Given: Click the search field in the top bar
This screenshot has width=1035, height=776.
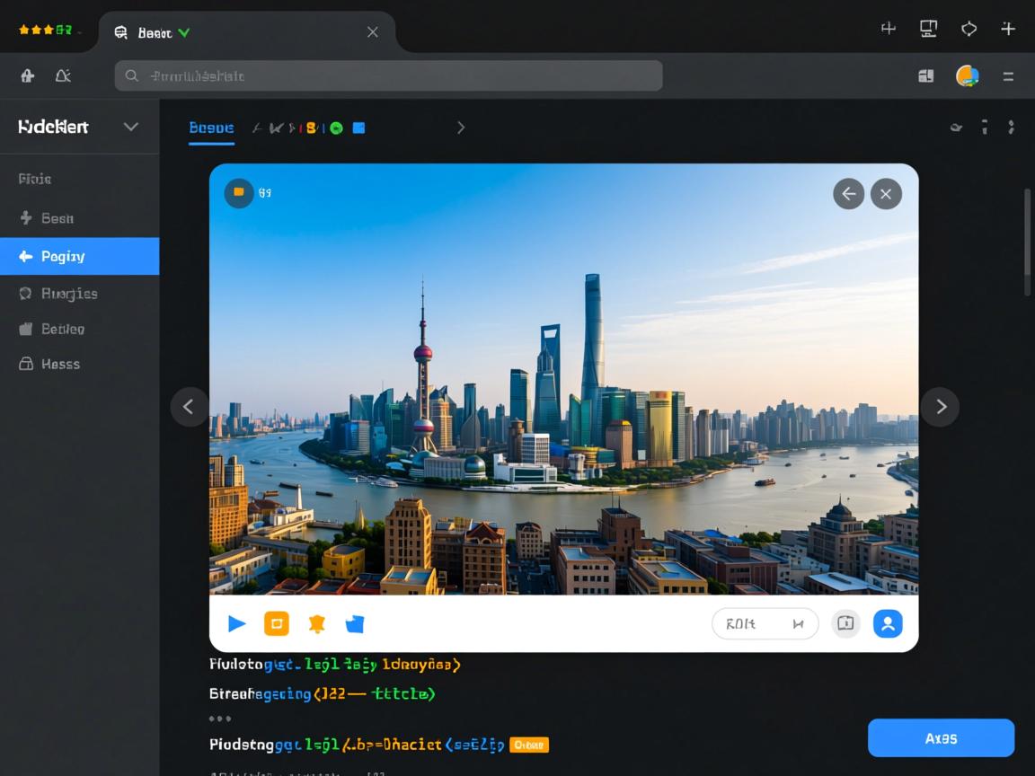Looking at the screenshot, I should [388, 76].
